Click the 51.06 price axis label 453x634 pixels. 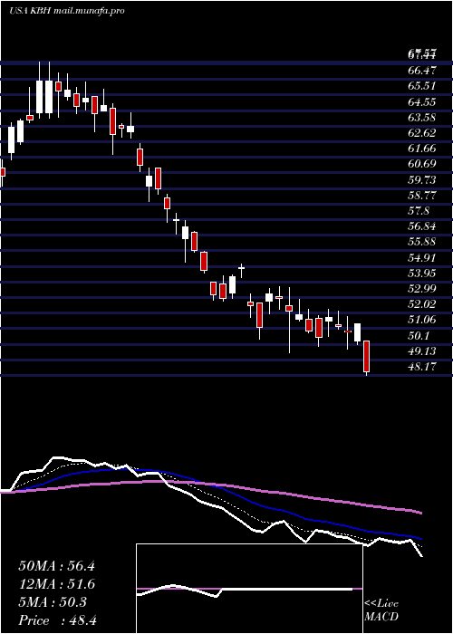point(421,320)
